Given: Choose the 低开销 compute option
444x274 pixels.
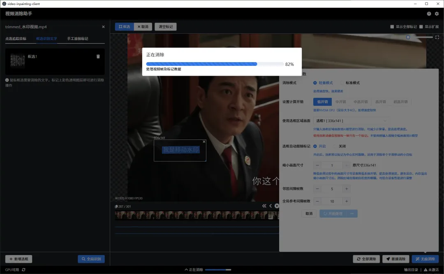Looking at the screenshot, I should [x=323, y=102].
